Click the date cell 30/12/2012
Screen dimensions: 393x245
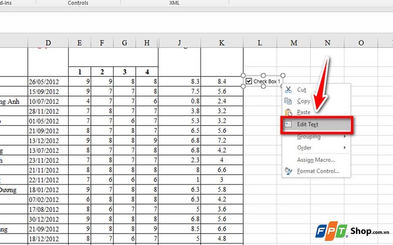48,219
